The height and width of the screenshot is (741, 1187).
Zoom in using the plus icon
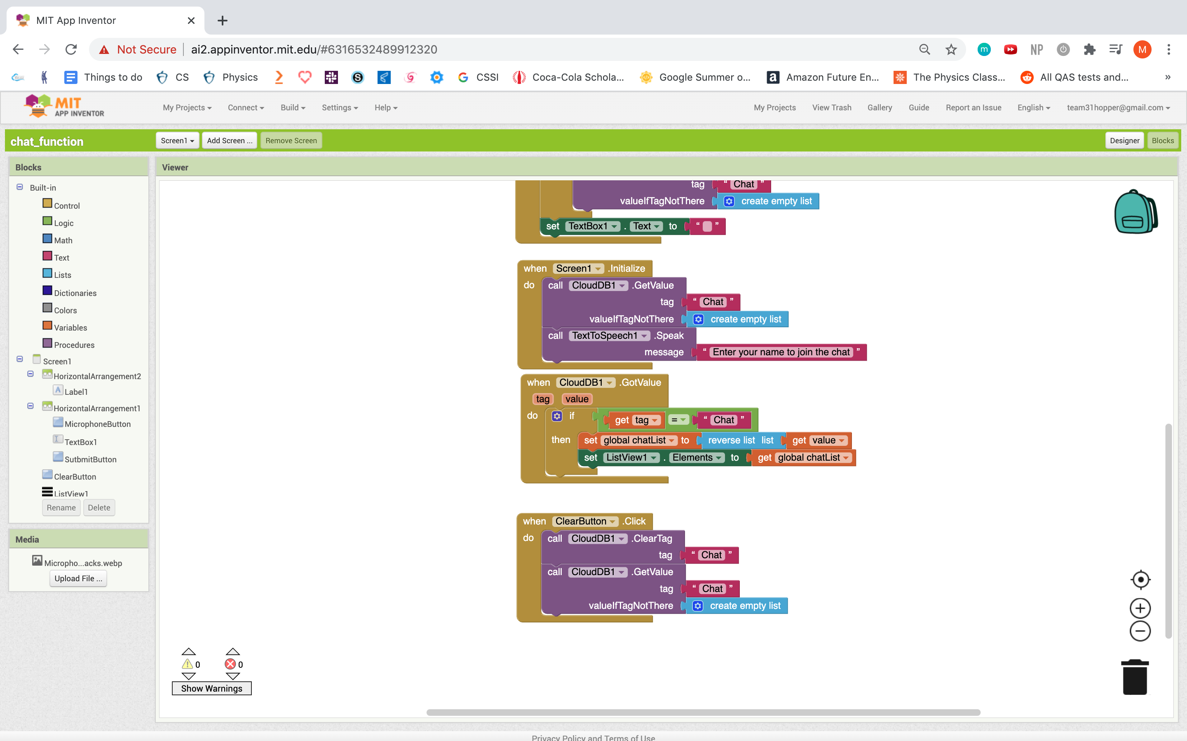pos(1140,608)
